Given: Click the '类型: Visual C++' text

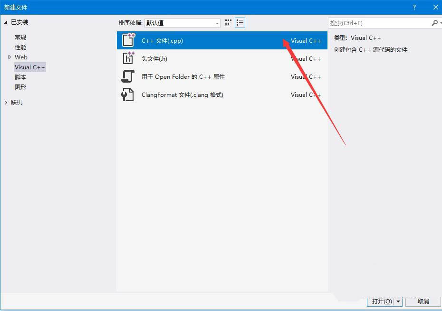Looking at the screenshot, I should (357, 38).
